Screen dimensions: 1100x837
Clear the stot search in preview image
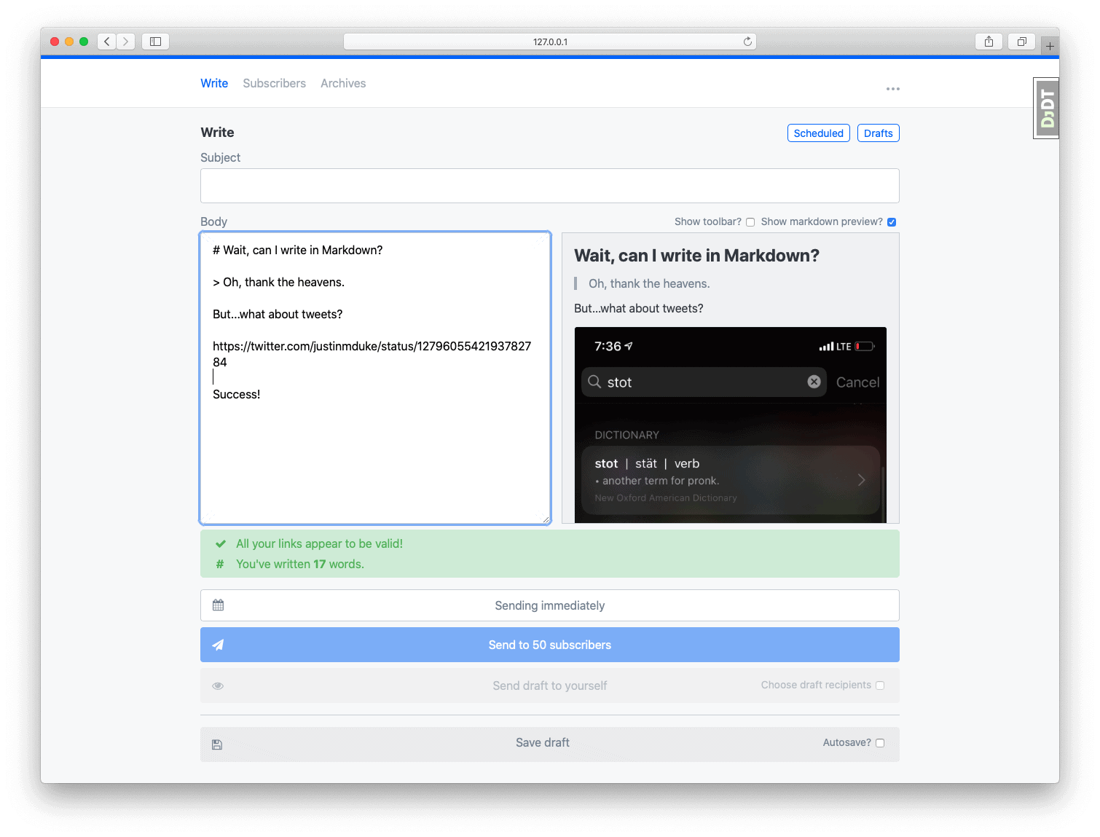[x=814, y=382]
